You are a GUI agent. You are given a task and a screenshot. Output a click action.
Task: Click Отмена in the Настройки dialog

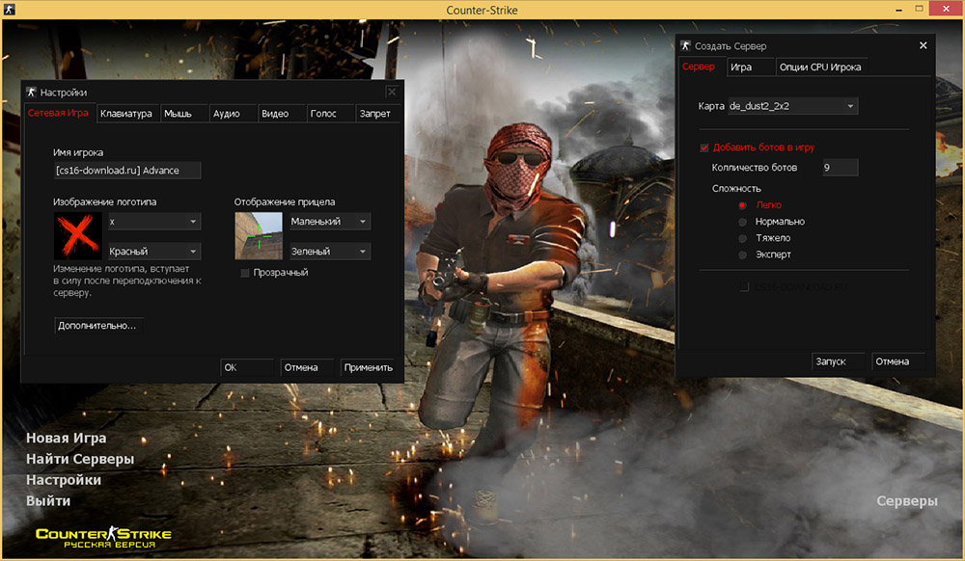[306, 367]
